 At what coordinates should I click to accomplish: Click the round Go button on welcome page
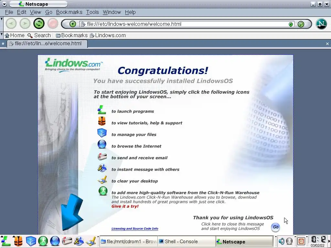tap(275, 227)
